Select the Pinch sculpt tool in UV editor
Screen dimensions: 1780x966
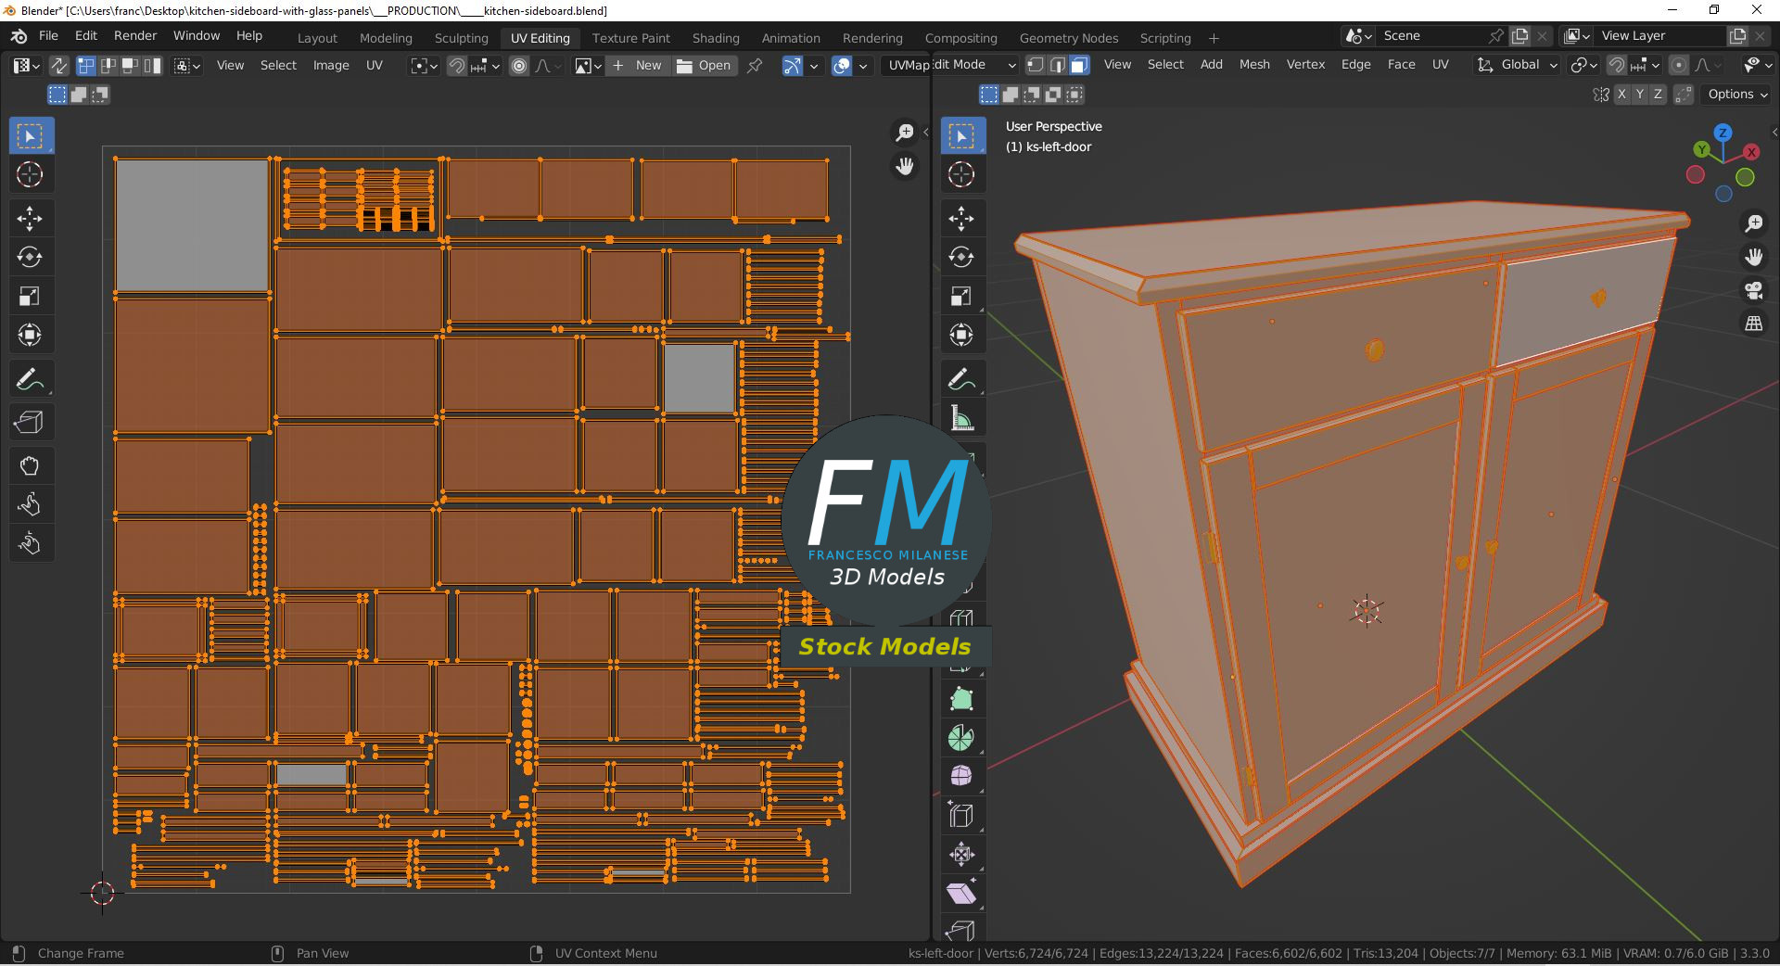(30, 543)
